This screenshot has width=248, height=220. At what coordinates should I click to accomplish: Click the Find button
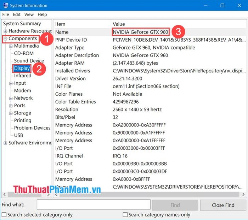pos(175,205)
